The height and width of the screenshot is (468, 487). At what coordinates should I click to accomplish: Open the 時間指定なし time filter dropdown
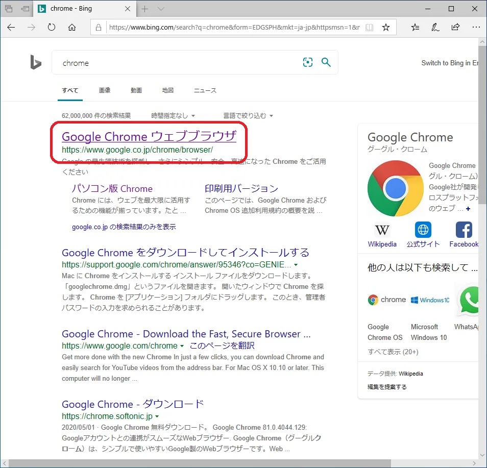click(173, 116)
